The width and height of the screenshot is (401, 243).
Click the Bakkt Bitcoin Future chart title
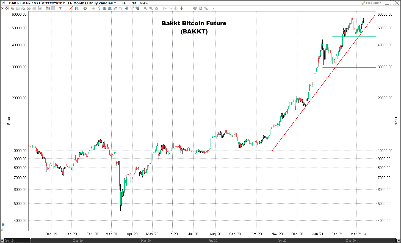click(194, 27)
